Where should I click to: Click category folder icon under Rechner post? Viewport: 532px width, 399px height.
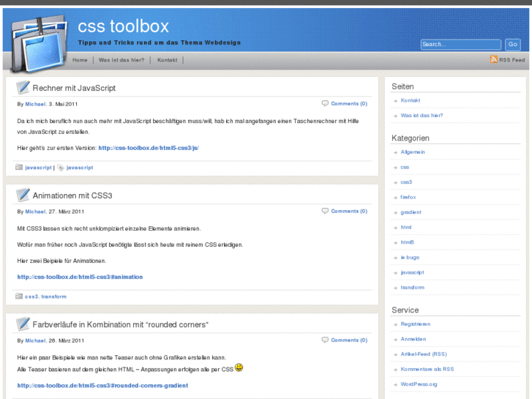19,167
